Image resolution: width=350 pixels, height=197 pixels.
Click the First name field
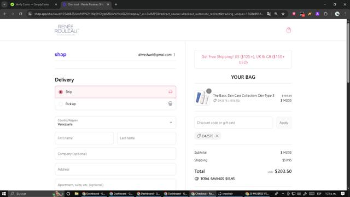(x=84, y=138)
